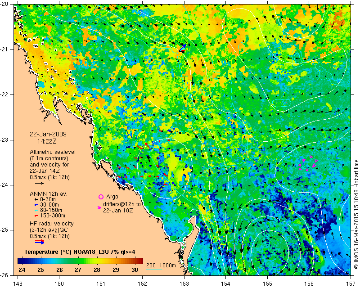Click 0.5m/s (1kt 12h) under (3-12h avg)QC
The width and height of the screenshot is (360, 288).
[x=49, y=236]
